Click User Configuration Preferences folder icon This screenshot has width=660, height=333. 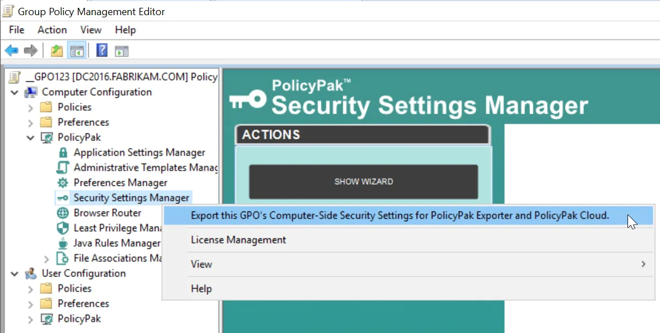46,303
